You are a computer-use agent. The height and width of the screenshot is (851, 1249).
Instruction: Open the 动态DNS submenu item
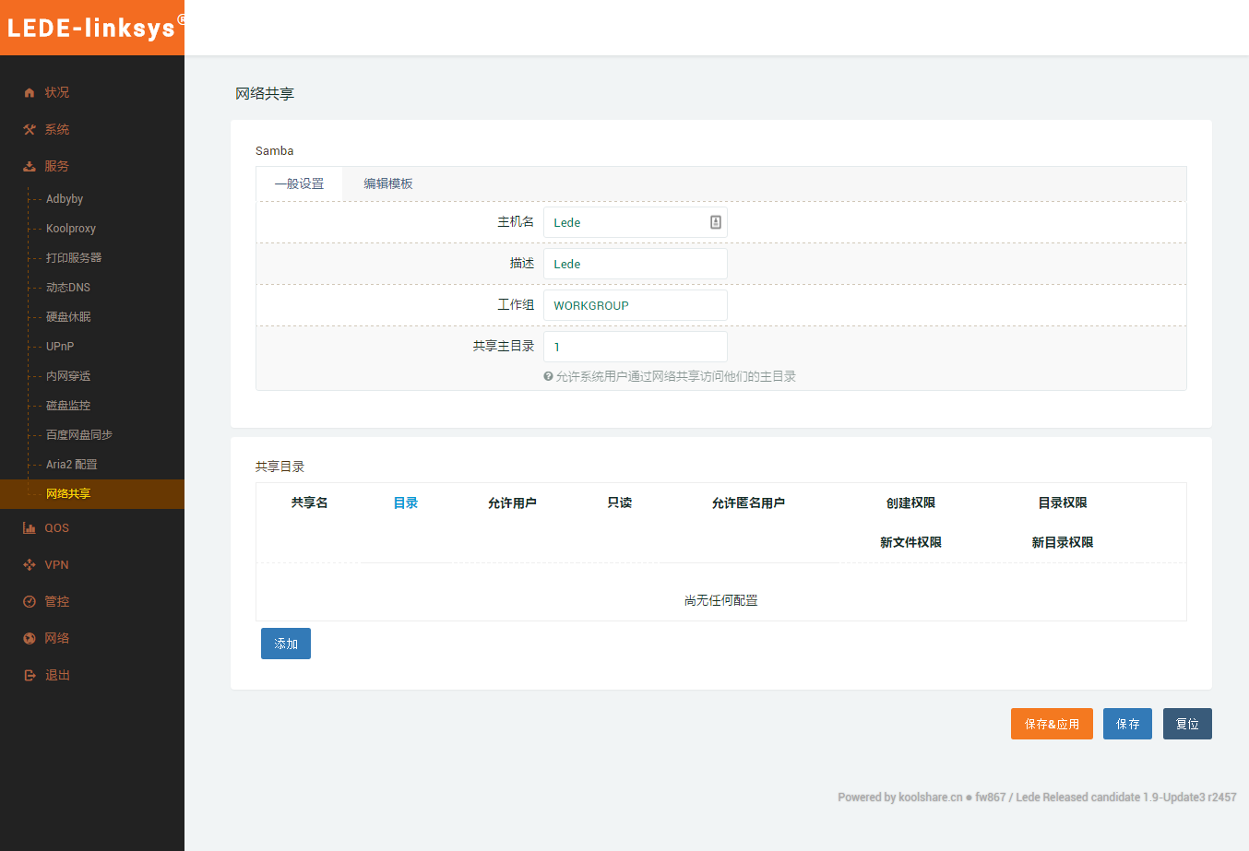(x=68, y=288)
